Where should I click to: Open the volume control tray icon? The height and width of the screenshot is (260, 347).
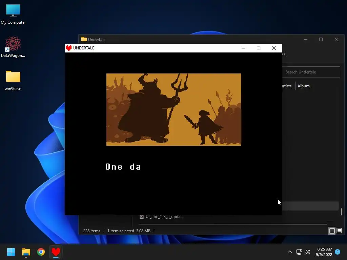[307, 252]
